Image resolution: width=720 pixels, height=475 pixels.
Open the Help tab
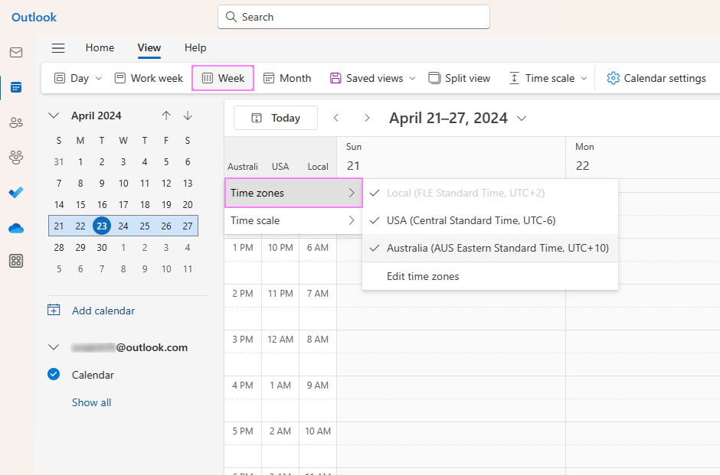click(195, 47)
